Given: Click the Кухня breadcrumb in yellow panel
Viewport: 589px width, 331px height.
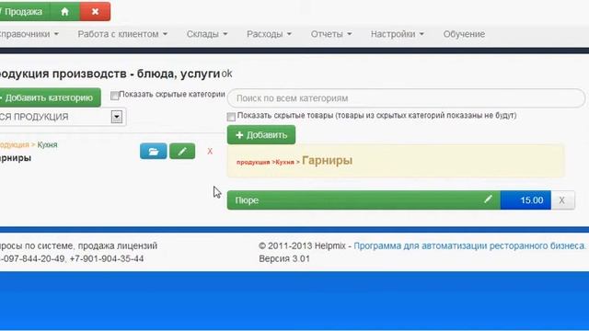Looking at the screenshot, I should point(284,162).
